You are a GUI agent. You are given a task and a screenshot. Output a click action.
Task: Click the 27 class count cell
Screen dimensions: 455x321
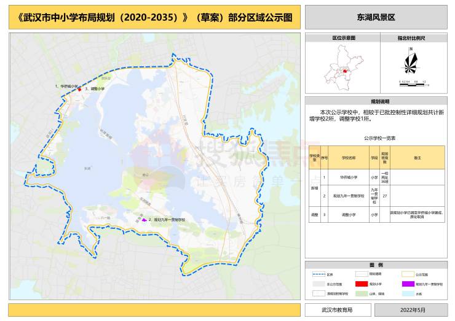tap(385, 196)
